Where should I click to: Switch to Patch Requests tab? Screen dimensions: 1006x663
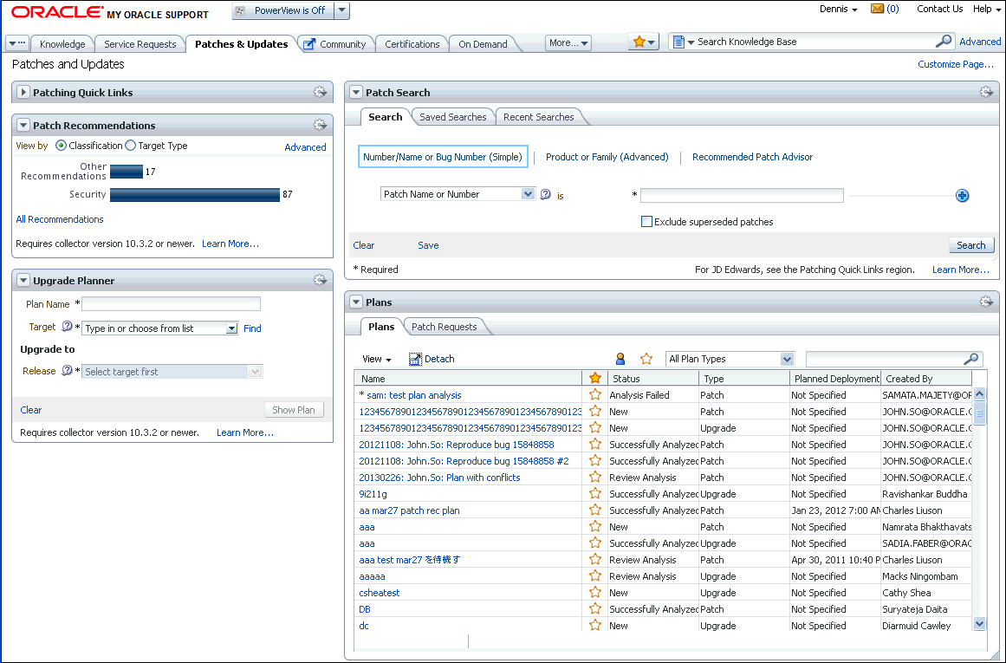pyautogui.click(x=444, y=327)
